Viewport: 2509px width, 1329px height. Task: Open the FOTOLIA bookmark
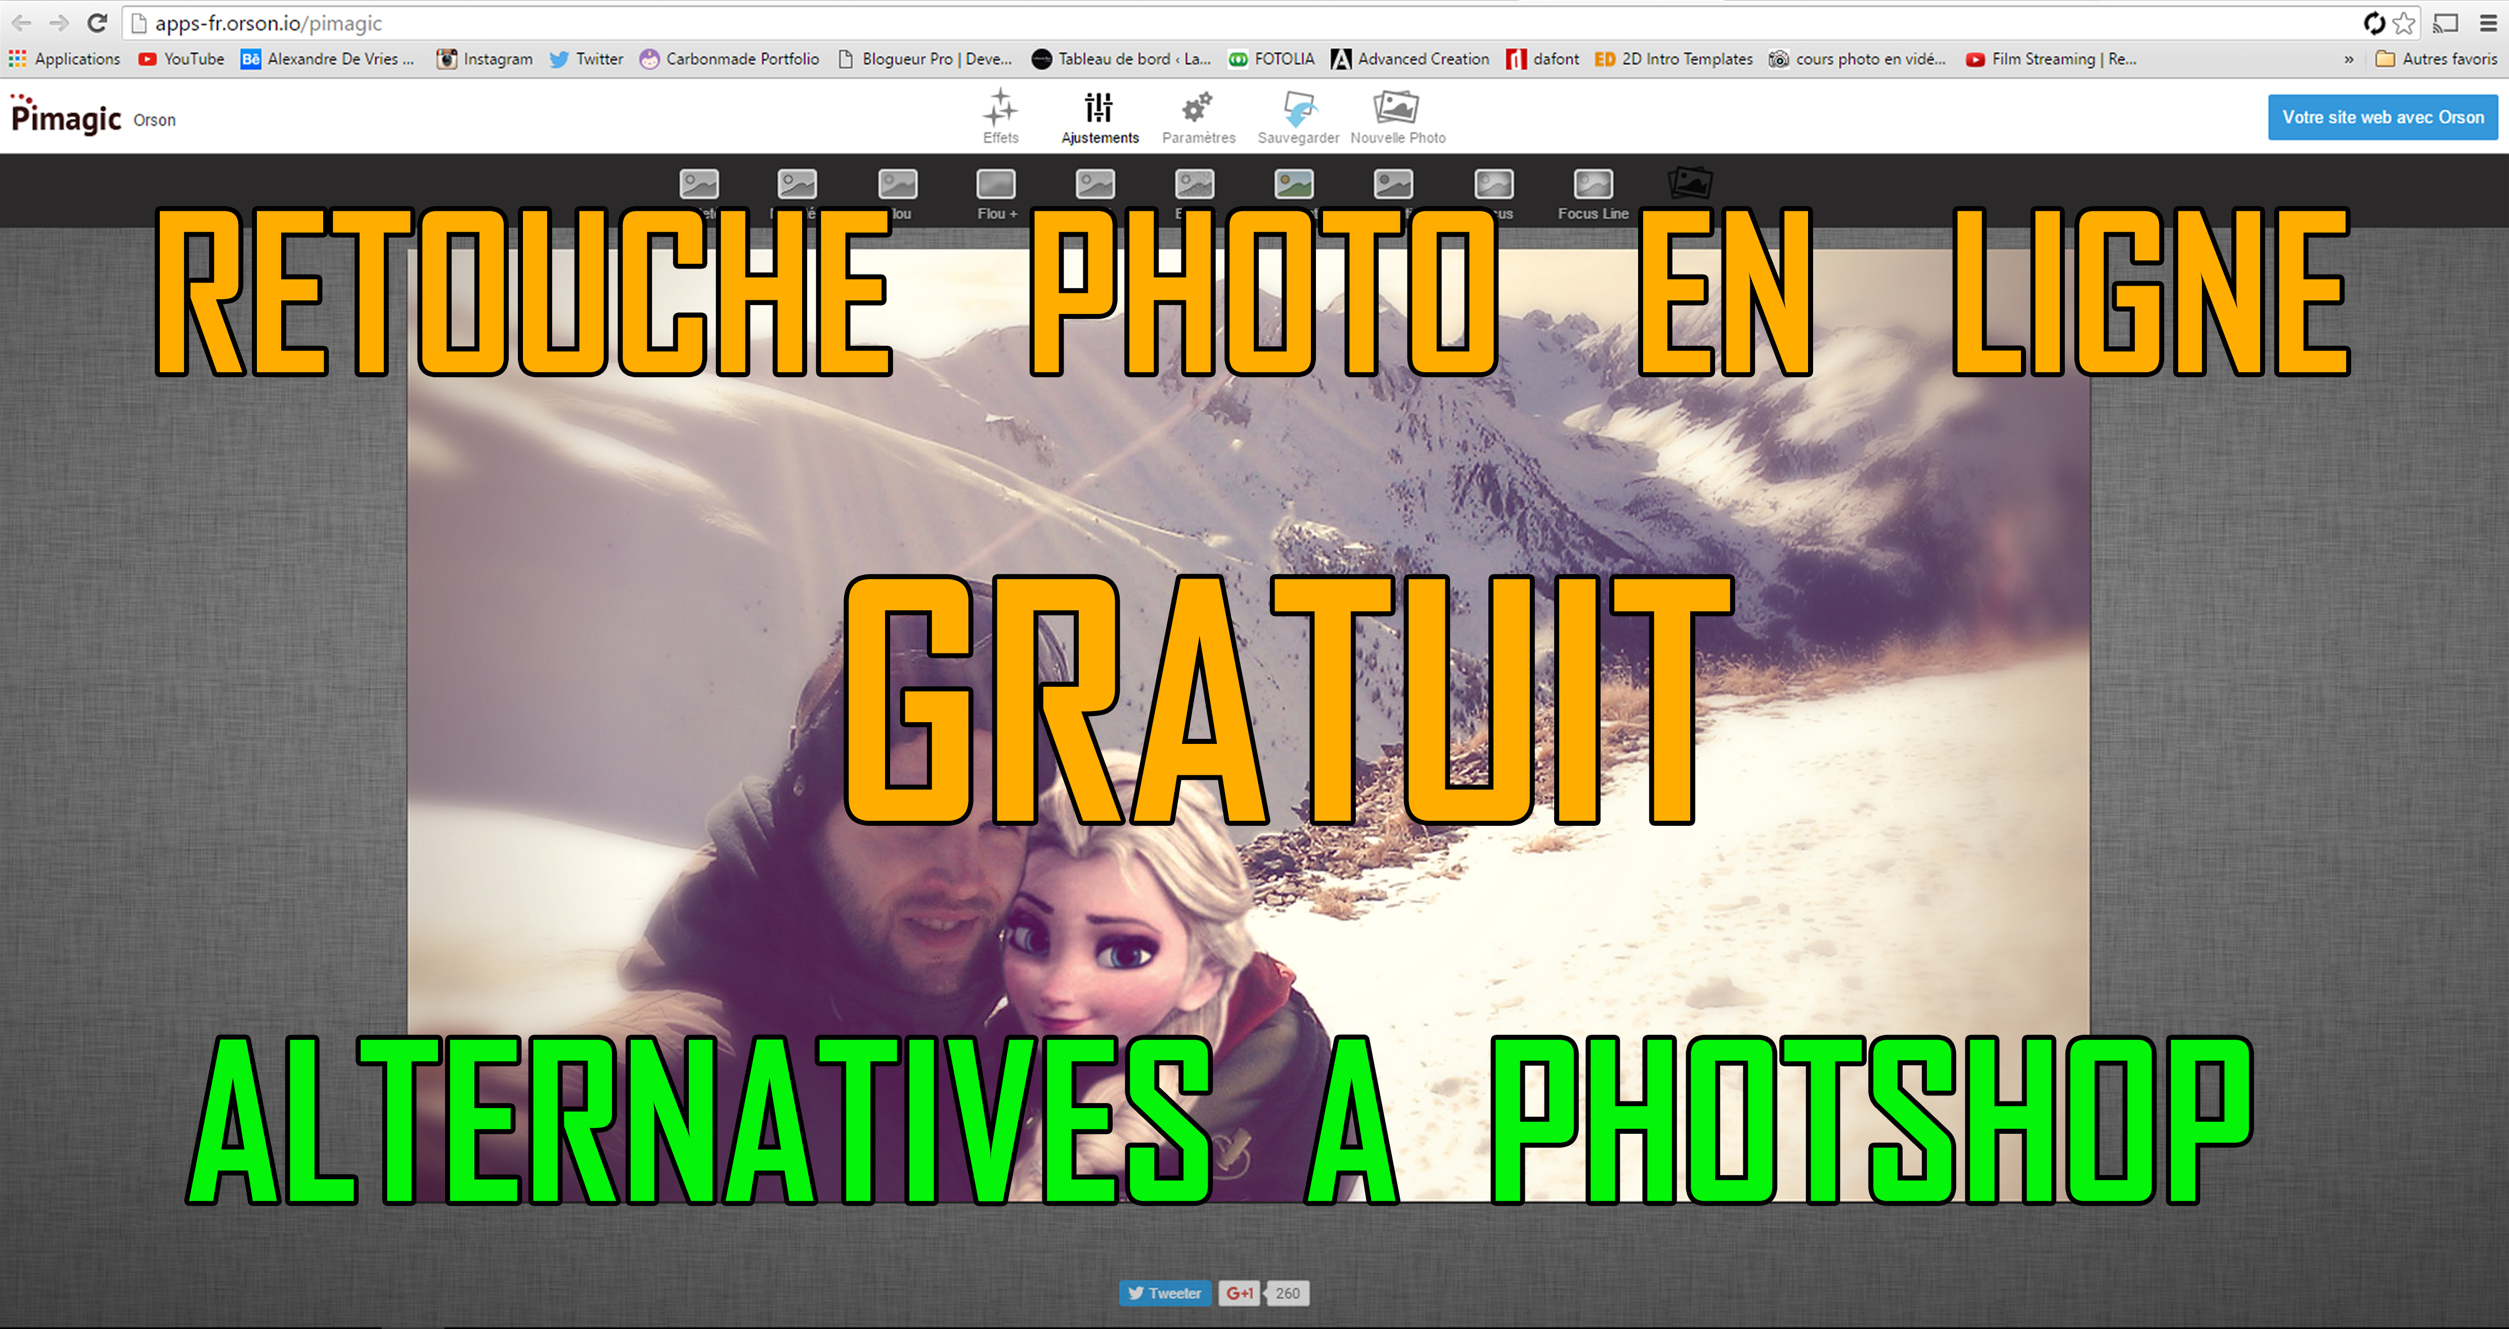click(x=1271, y=59)
